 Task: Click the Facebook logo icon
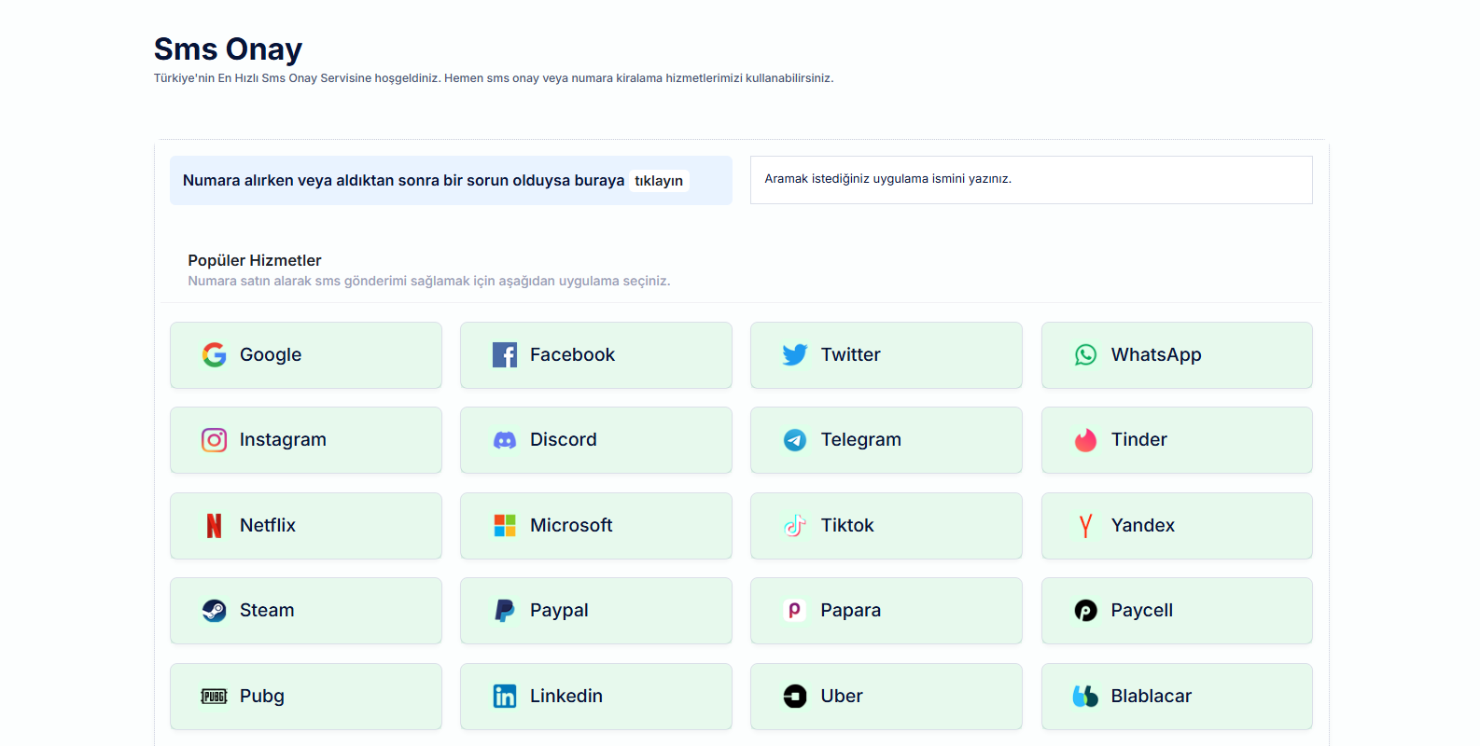tap(505, 354)
